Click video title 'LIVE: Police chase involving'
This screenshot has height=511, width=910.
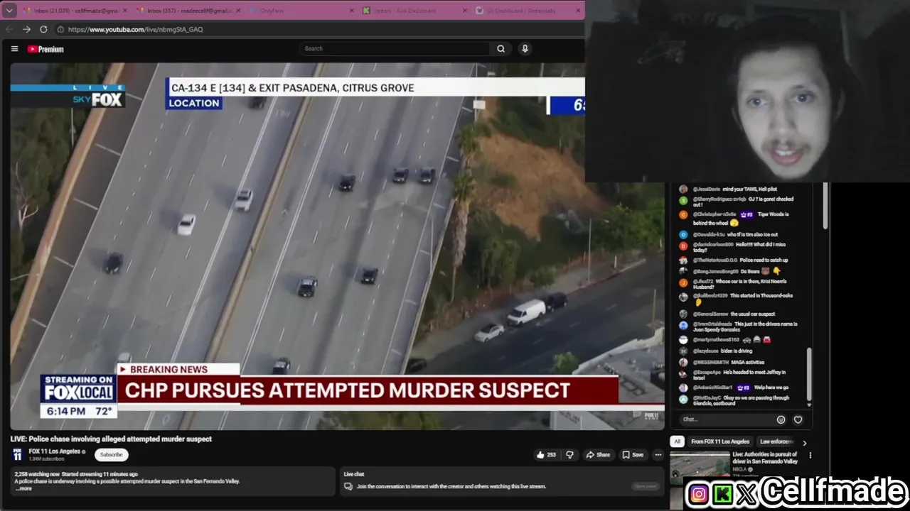(111, 439)
